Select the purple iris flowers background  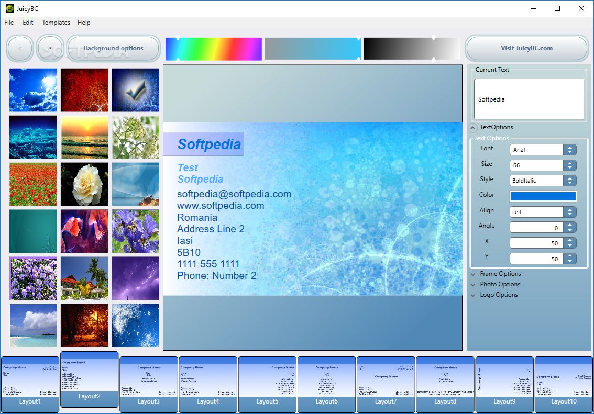[x=136, y=231]
